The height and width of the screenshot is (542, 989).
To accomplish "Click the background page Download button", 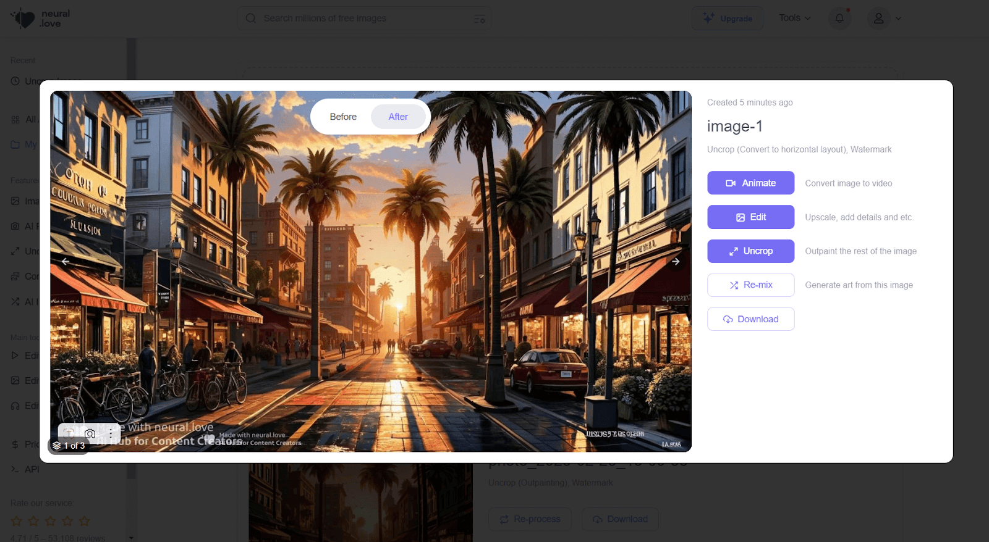I will 621,519.
